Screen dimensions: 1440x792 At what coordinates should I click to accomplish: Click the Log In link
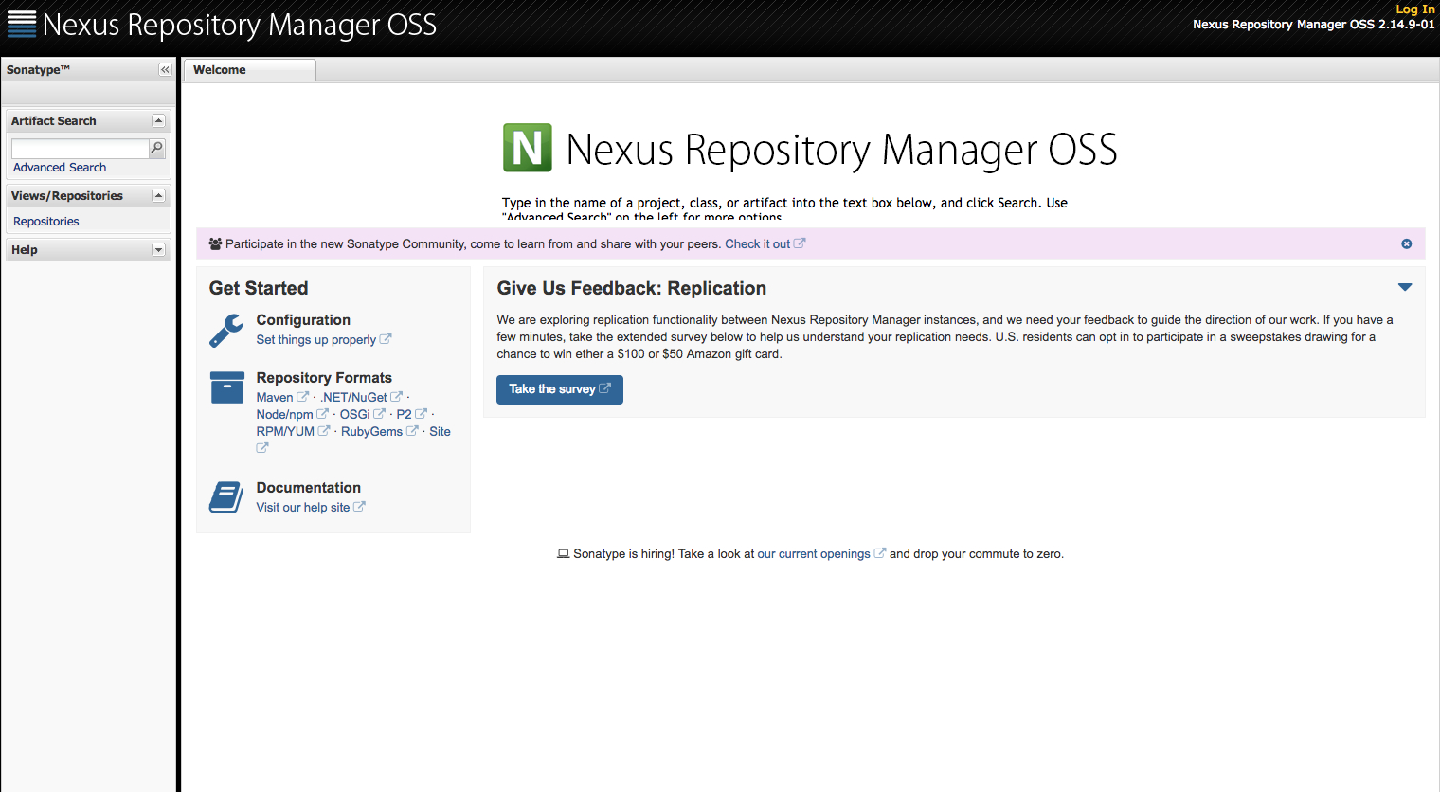(x=1415, y=9)
